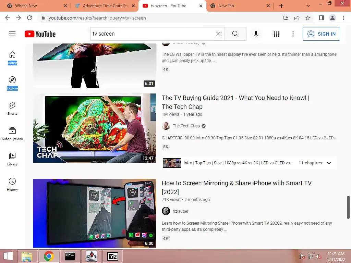Open a new browser tab
The width and height of the screenshot is (351, 263).
(x=281, y=6)
